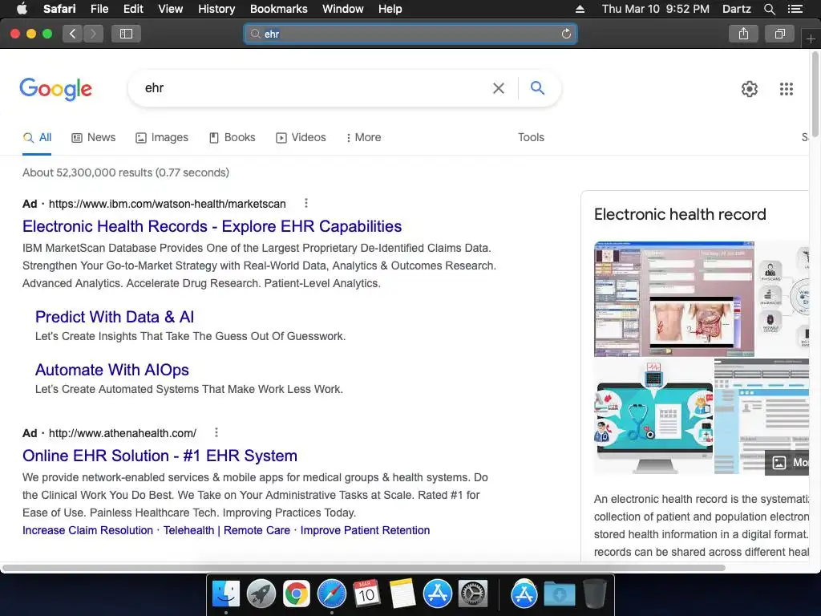
Task: Open a new tab with plus button
Action: 811,39
